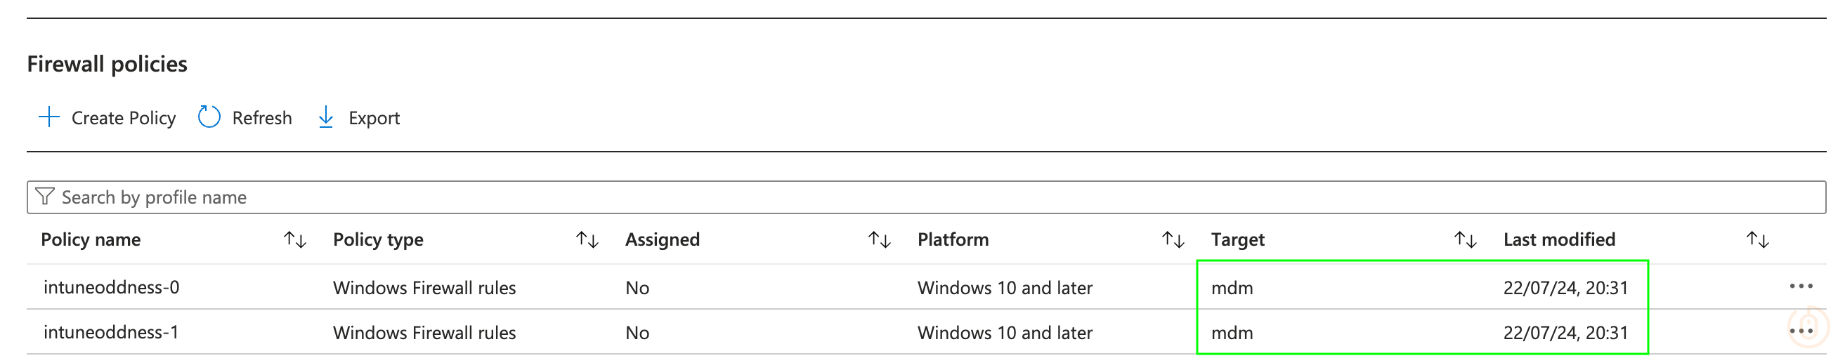Click the filter funnel icon in search
Screen dimensions: 1845x363
(44, 196)
